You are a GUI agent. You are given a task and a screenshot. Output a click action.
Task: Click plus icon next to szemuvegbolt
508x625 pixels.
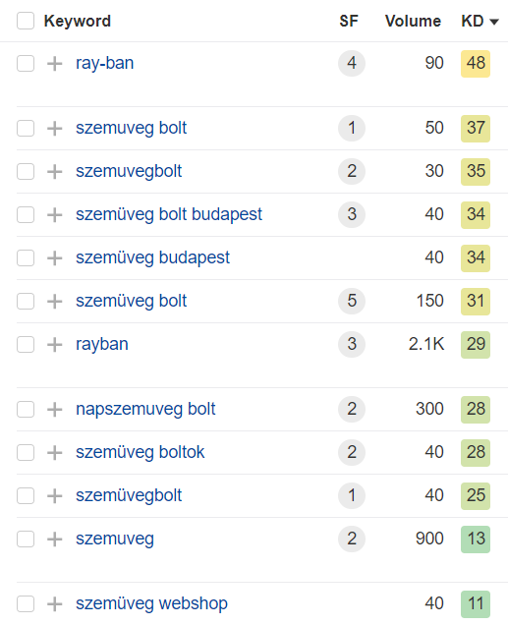pyautogui.click(x=55, y=171)
